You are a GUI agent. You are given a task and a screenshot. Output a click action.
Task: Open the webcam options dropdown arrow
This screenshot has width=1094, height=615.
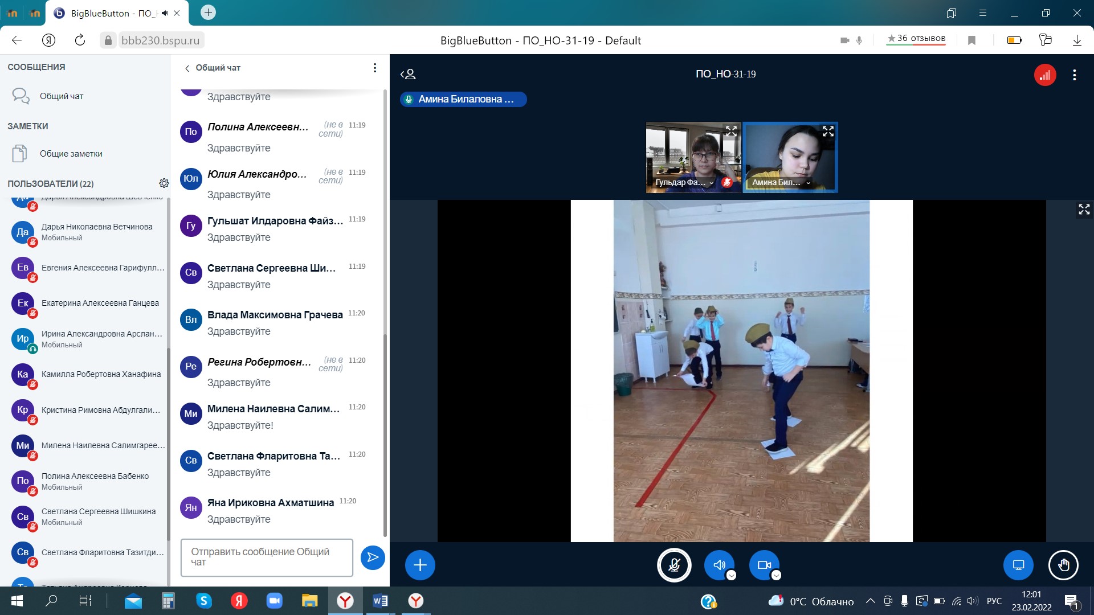[x=776, y=576]
